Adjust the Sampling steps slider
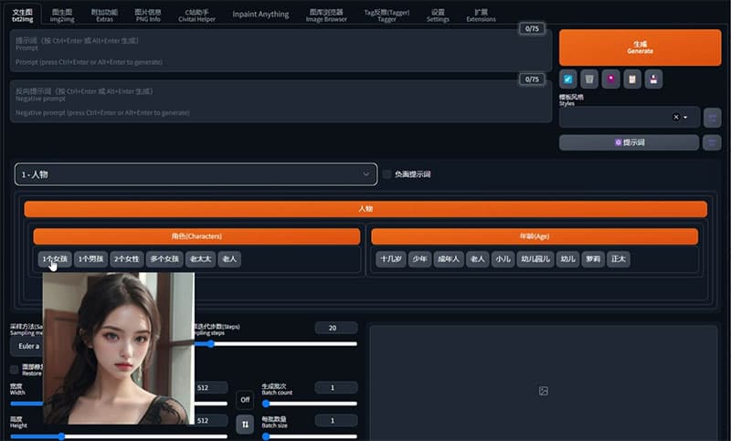The width and height of the screenshot is (731, 441). [212, 344]
